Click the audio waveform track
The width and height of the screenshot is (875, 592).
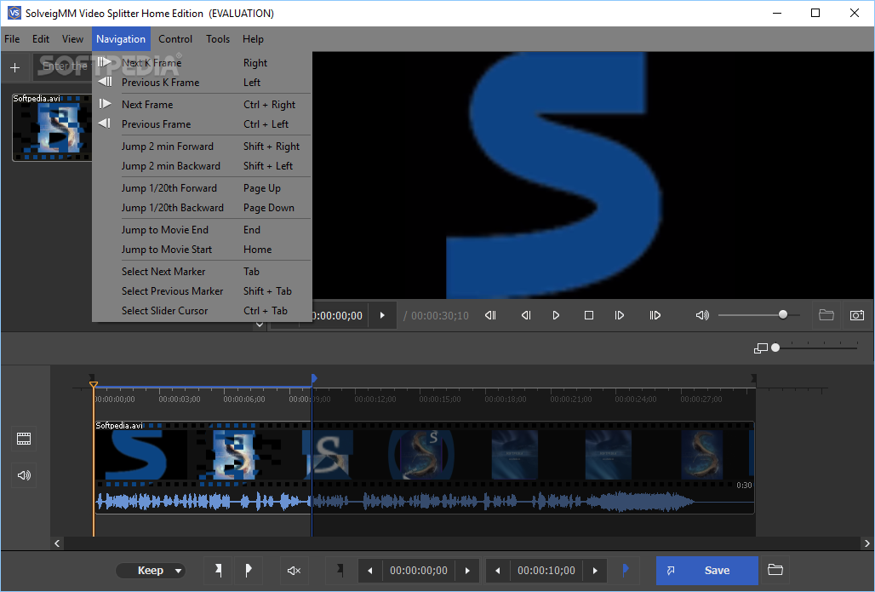[x=424, y=502]
